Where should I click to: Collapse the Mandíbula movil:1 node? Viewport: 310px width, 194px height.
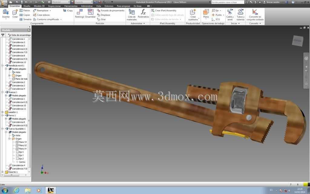point(2,65)
